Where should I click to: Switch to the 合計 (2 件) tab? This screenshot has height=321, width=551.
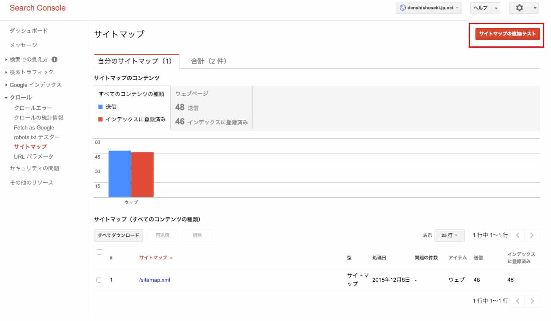coord(209,61)
